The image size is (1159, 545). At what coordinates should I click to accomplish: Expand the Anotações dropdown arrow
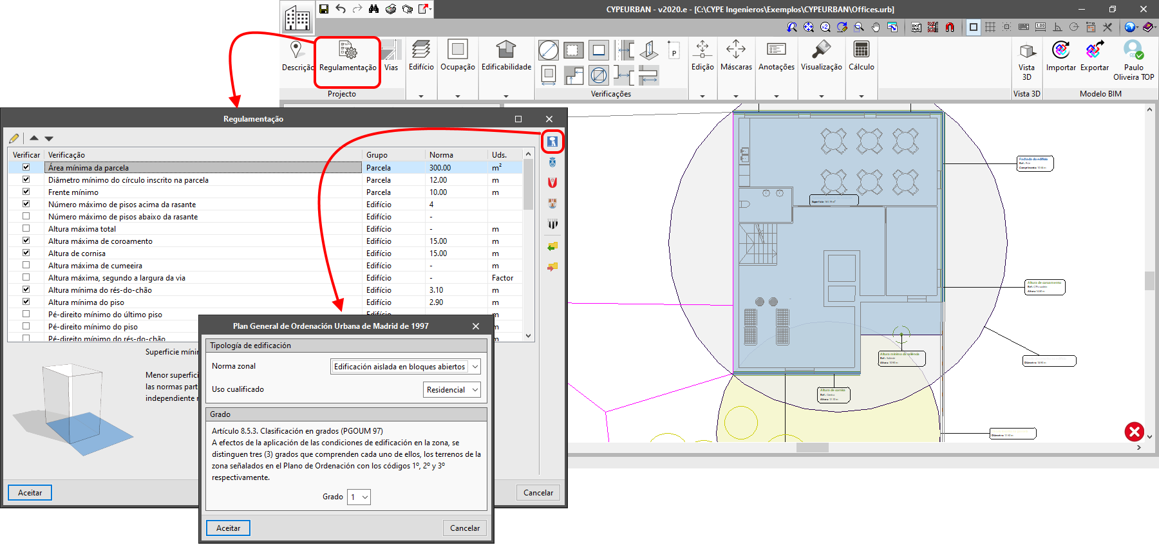tap(777, 96)
